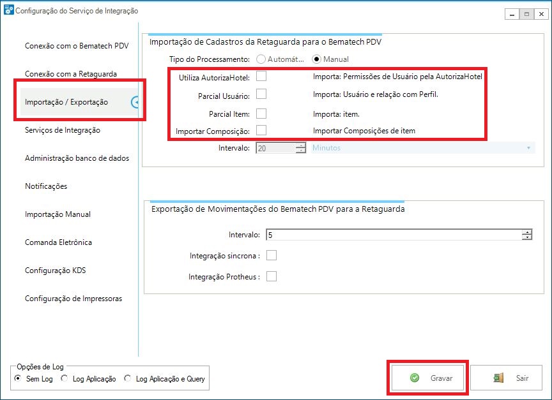This screenshot has height=400, width=552.
Task: Maximize the configuration window
Action: point(526,14)
